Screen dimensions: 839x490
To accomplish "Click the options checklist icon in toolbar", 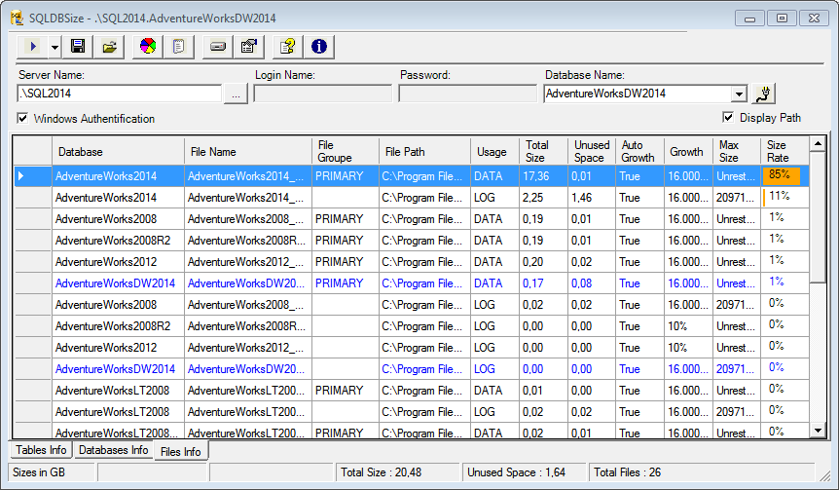I will [x=249, y=47].
